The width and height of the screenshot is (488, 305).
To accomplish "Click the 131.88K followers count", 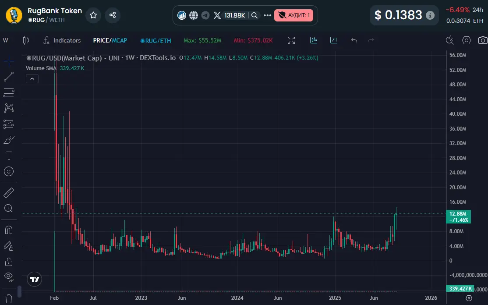I will coord(235,15).
